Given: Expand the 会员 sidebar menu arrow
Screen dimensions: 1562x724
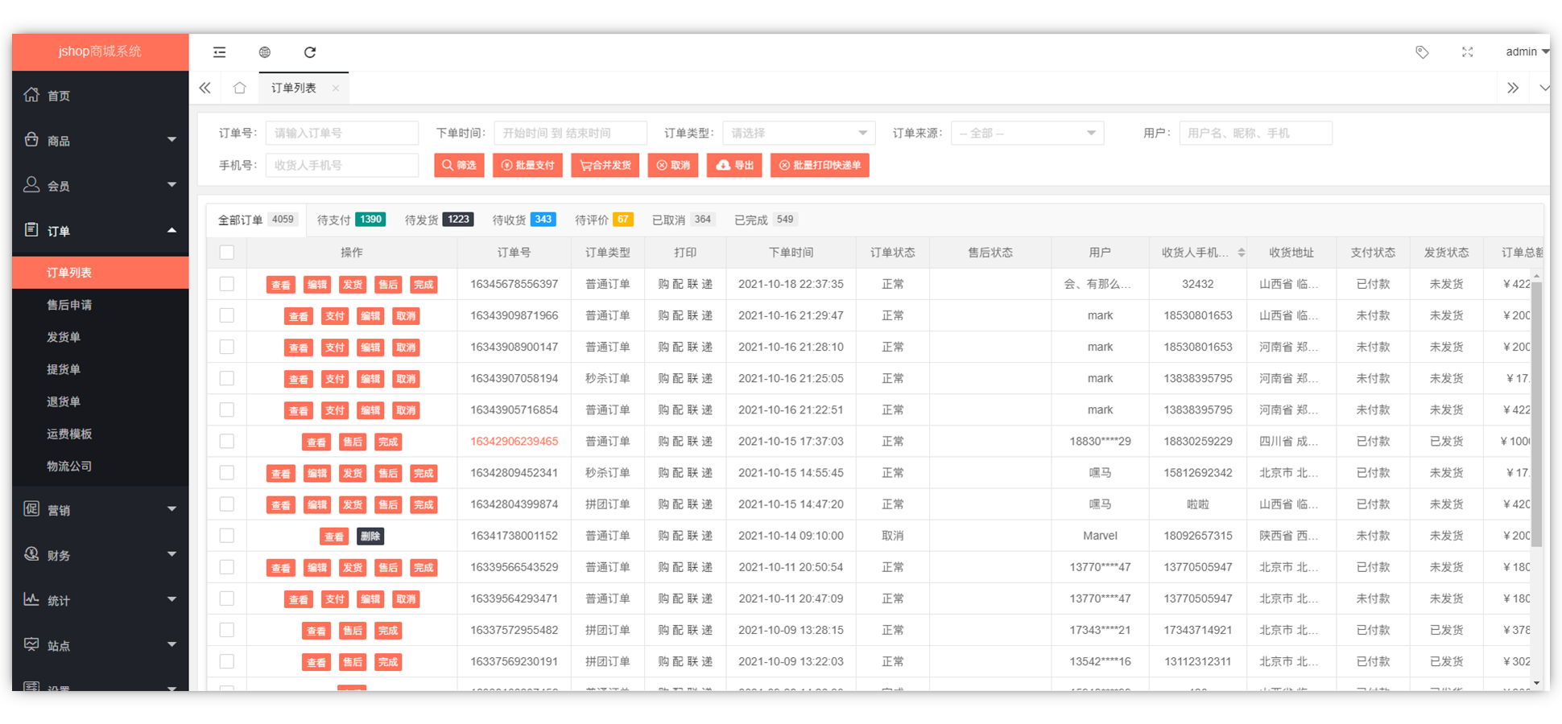Looking at the screenshot, I should [171, 185].
